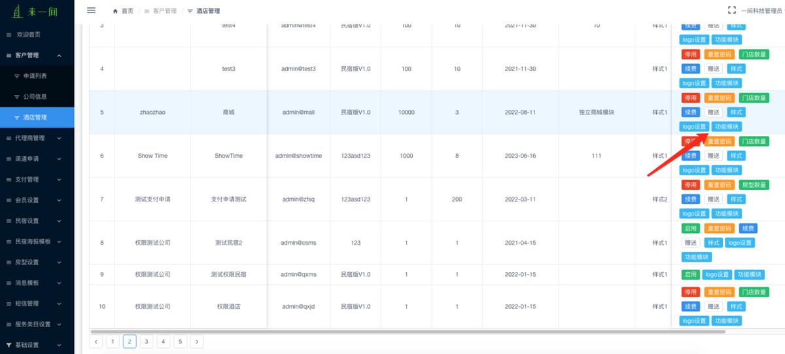
Task: Click 首页 in the breadcrumb
Action: click(128, 11)
